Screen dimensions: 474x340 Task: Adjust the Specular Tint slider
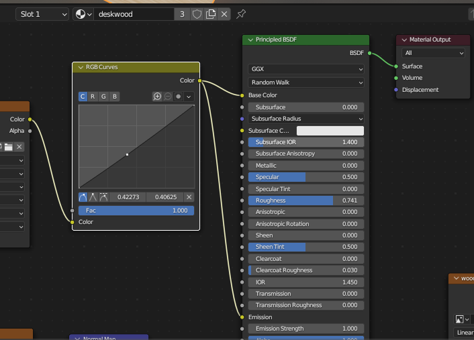306,189
